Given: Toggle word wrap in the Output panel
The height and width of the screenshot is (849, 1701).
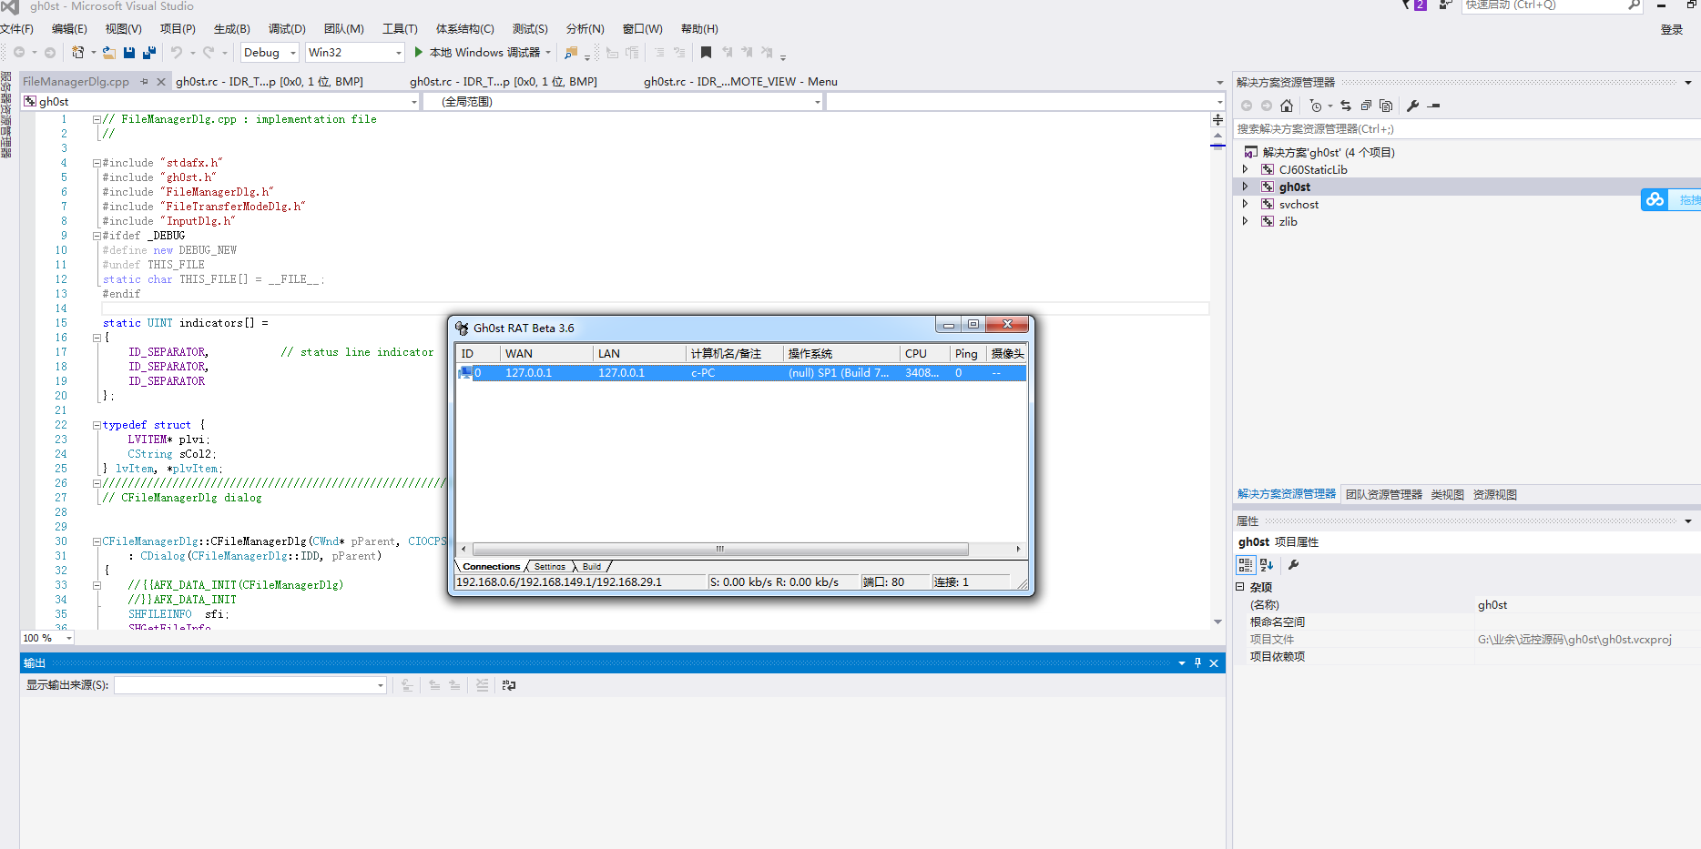Looking at the screenshot, I should tap(509, 685).
